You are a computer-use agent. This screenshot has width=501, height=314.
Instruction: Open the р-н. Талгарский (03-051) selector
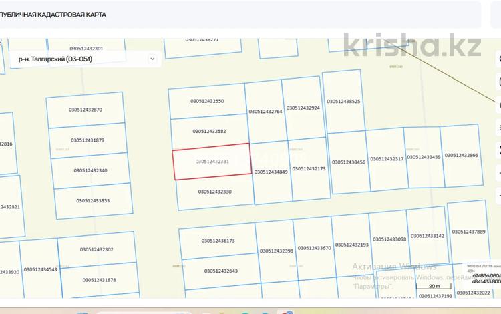click(85, 59)
